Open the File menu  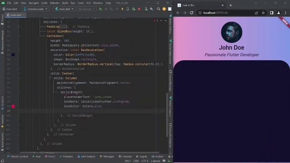tap(9, 3)
